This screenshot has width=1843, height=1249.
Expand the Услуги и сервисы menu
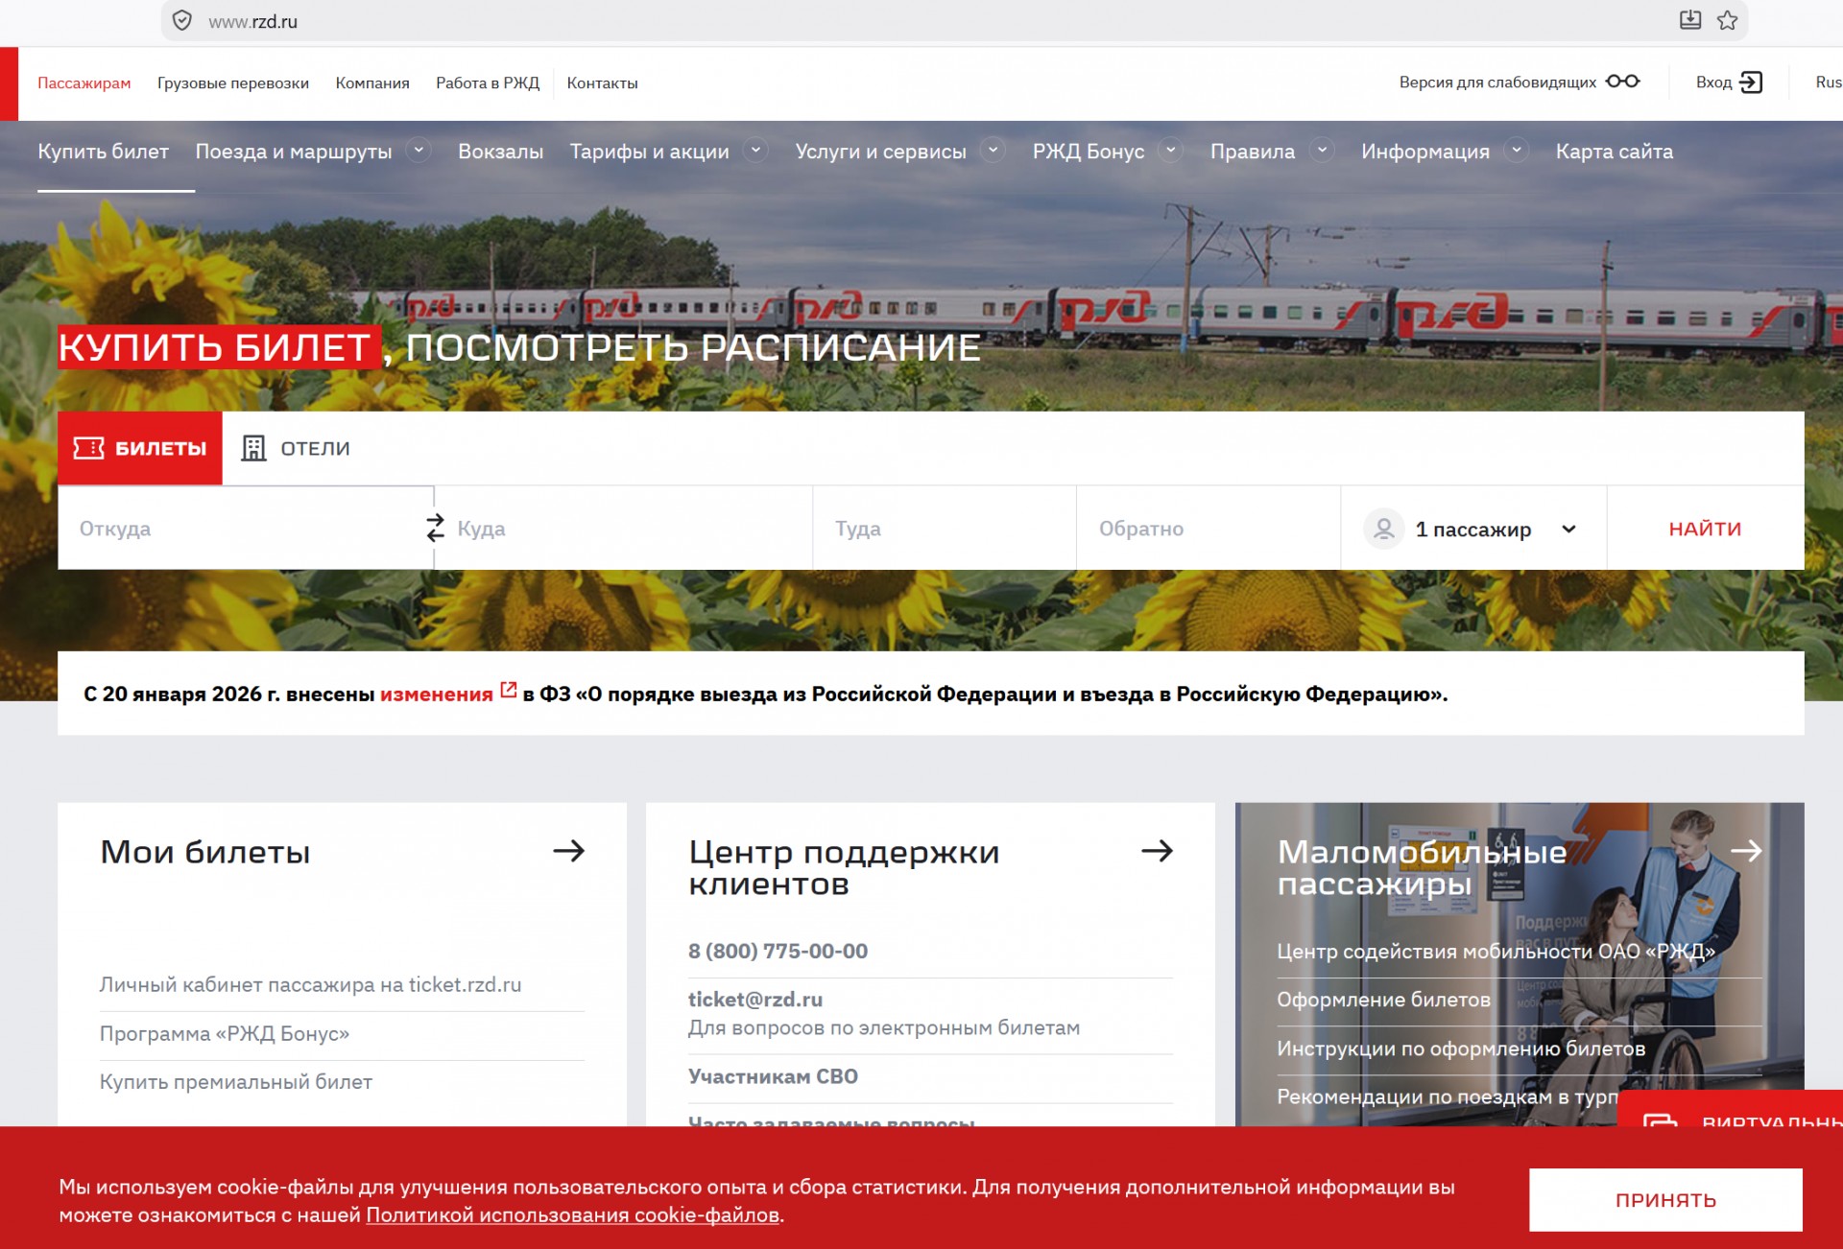993,151
